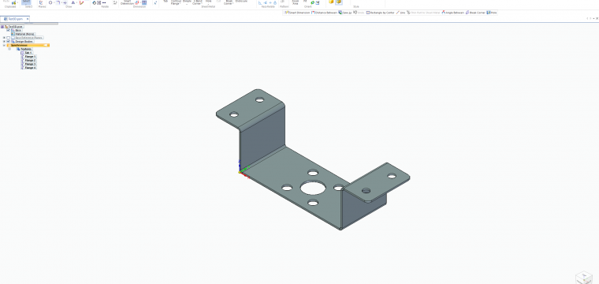Click the Select tool in the ribbon
Screen dimensions: 599x284
[x=26, y=2]
